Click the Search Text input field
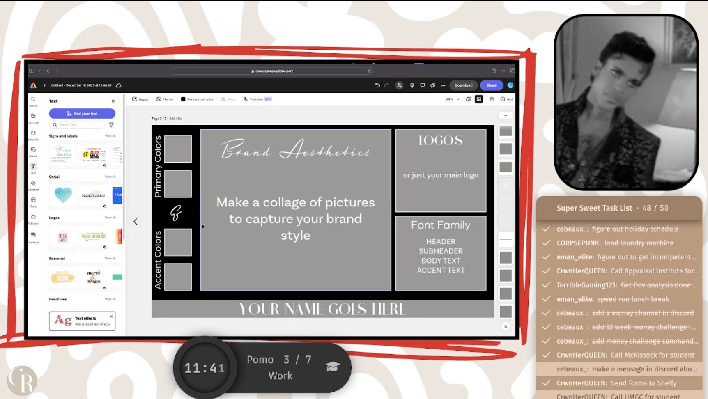 pos(78,125)
